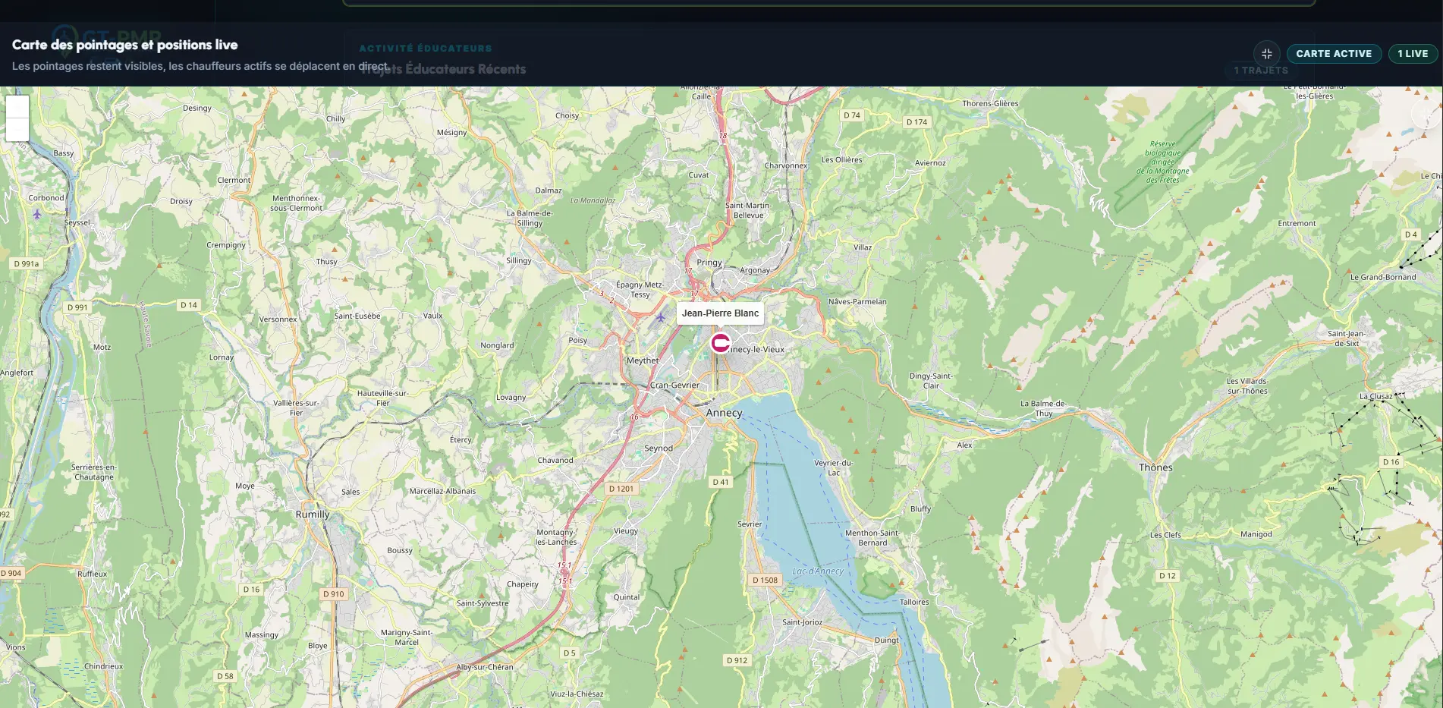Click the 'Carte des pointages et positions live' title
The height and width of the screenshot is (708, 1443).
(125, 45)
